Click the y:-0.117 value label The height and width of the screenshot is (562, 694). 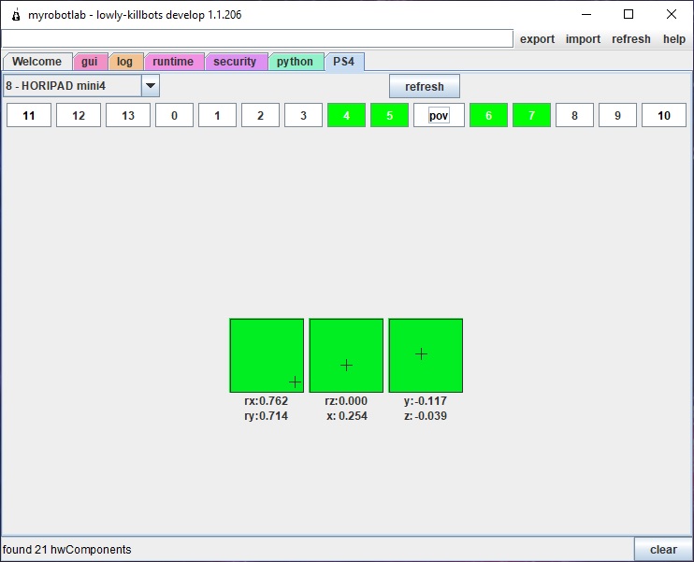426,401
